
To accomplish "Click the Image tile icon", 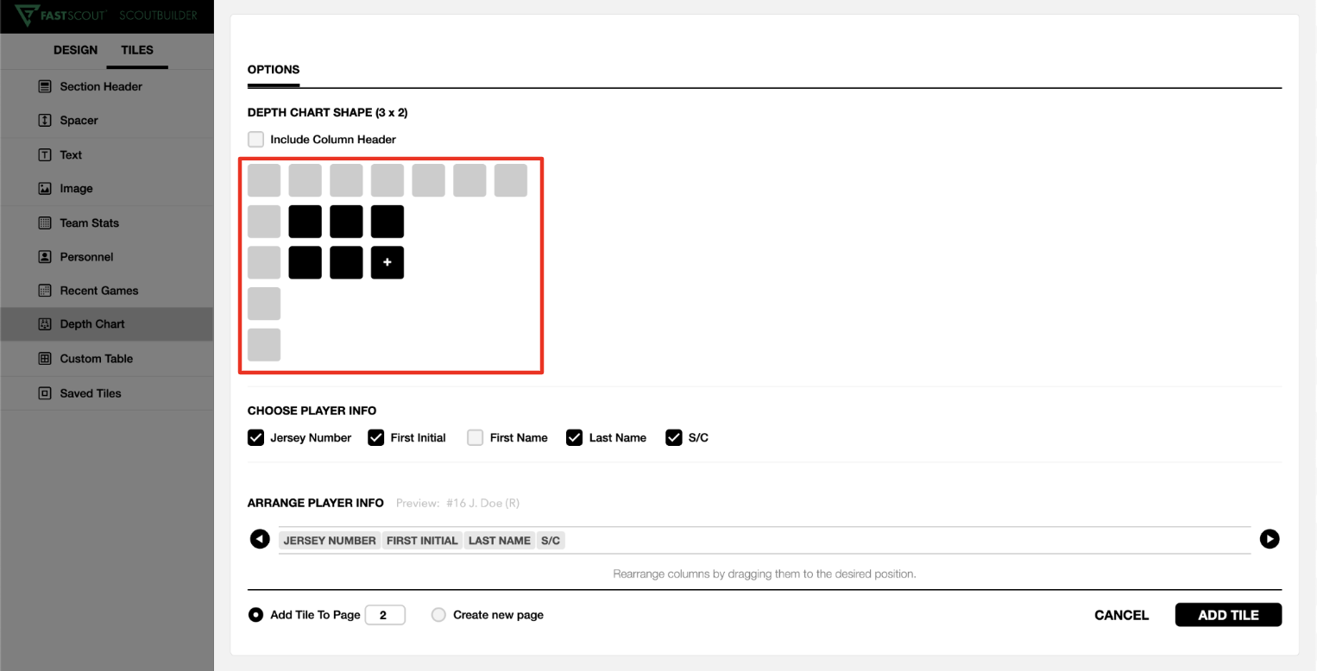I will (x=45, y=189).
